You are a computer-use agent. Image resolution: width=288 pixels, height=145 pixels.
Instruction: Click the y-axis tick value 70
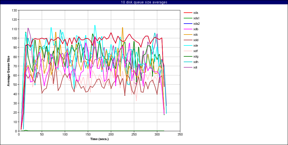click(x=16, y=66)
